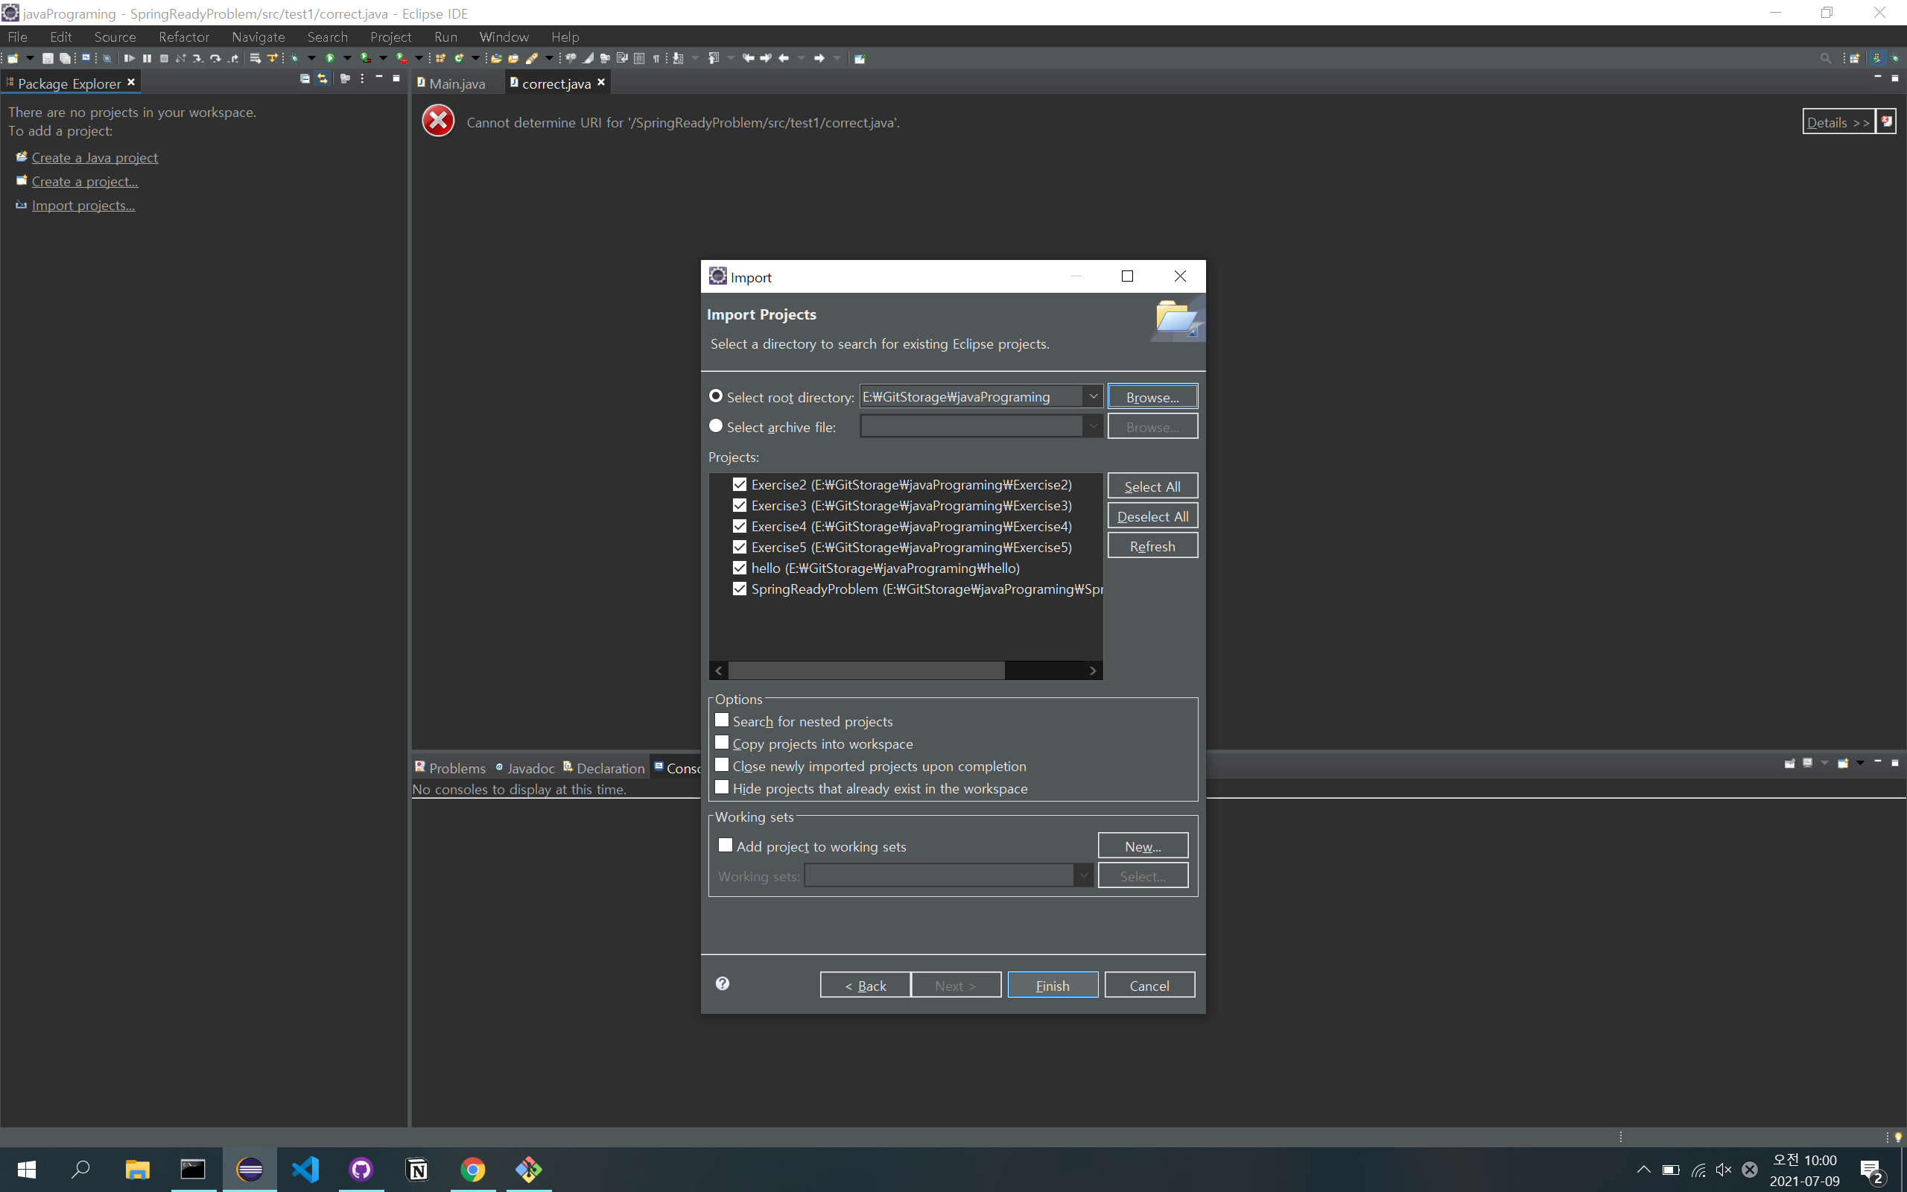Select the archive file radio option
1907x1192 pixels.
[716, 426]
